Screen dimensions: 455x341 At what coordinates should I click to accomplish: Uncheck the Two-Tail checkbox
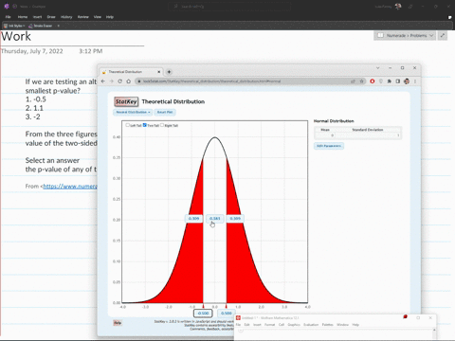145,125
